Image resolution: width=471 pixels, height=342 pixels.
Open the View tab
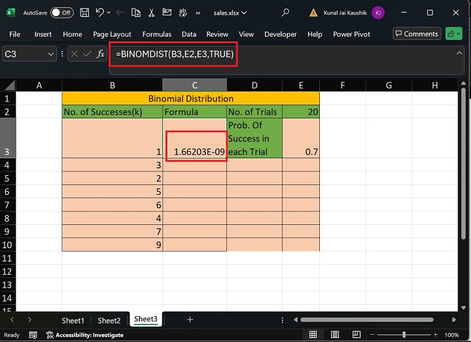click(x=247, y=34)
